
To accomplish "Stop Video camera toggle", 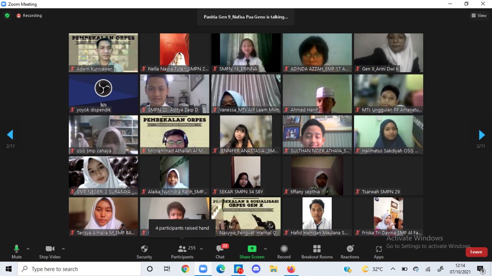I will click(50, 252).
